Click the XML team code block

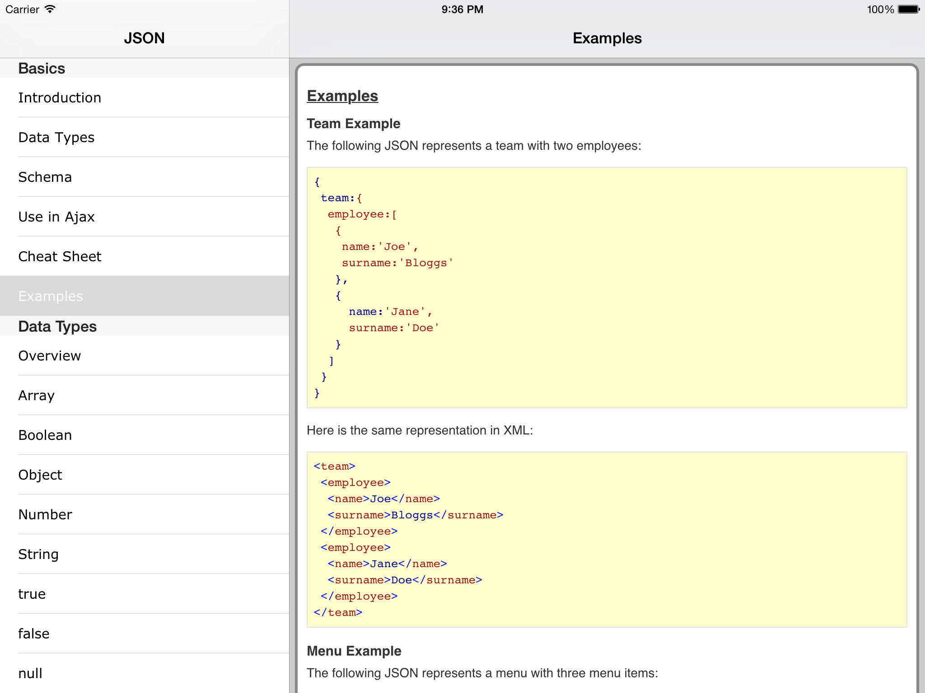pos(606,539)
